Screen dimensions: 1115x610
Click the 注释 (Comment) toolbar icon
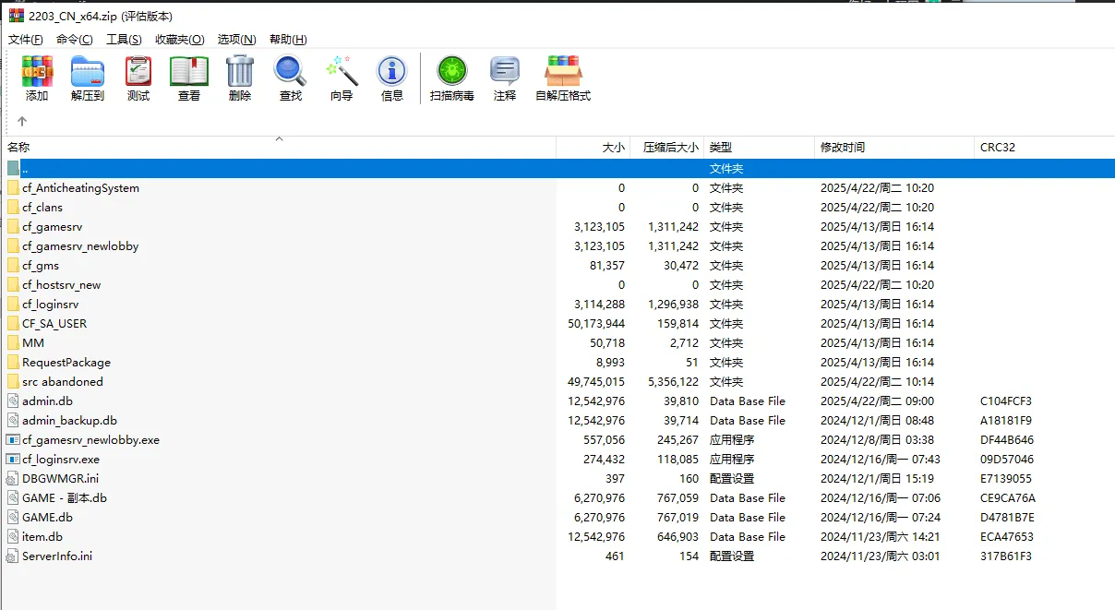coord(505,71)
